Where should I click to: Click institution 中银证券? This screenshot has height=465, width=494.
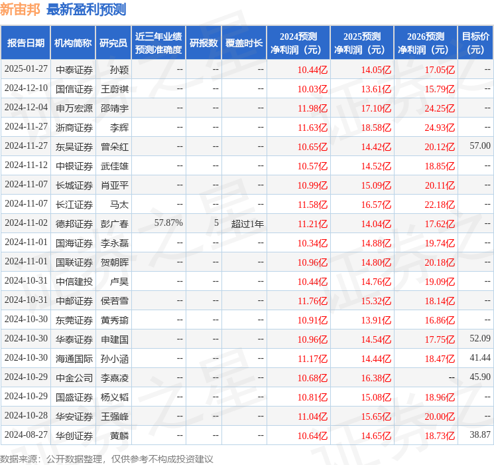pos(74,166)
